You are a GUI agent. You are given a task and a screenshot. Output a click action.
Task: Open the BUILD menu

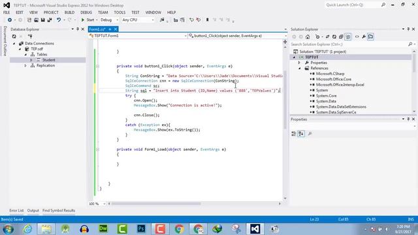[70, 12]
